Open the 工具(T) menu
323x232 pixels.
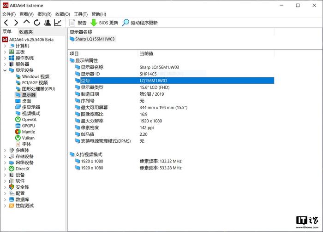click(x=81, y=14)
